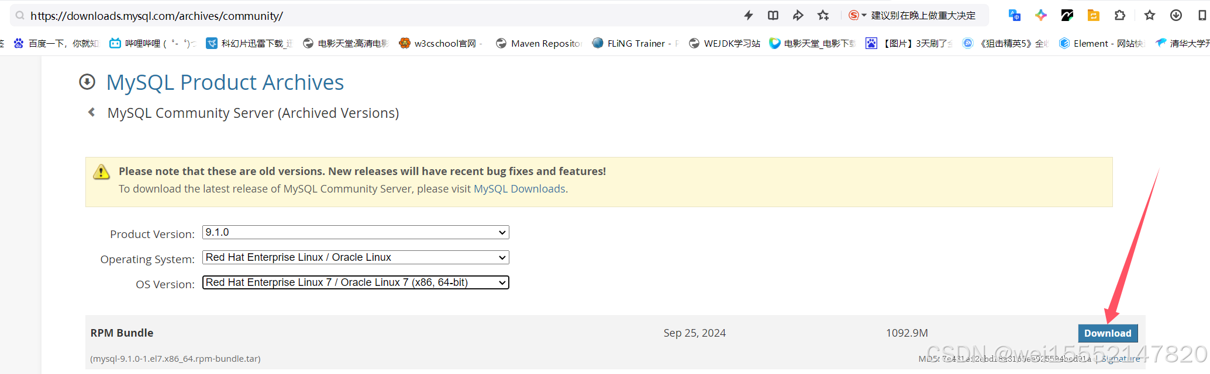Screen dimensions: 1210x374
Task: Open the 哔哩哔哩 Bilibili bookmark
Action: [153, 43]
